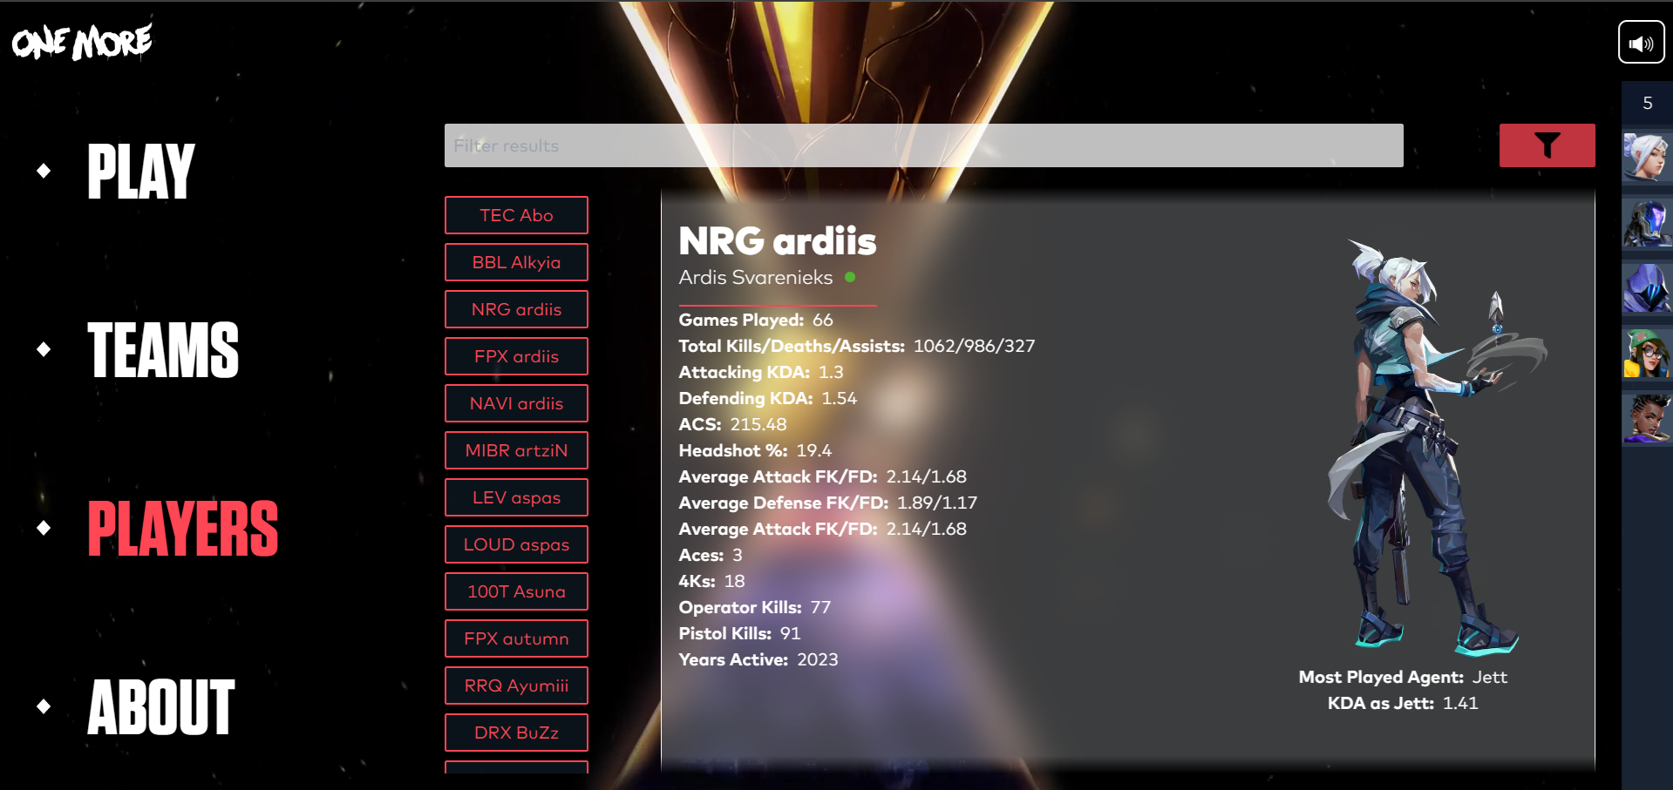This screenshot has height=790, width=1673.
Task: Select player LEV aspas
Action: coord(516,497)
